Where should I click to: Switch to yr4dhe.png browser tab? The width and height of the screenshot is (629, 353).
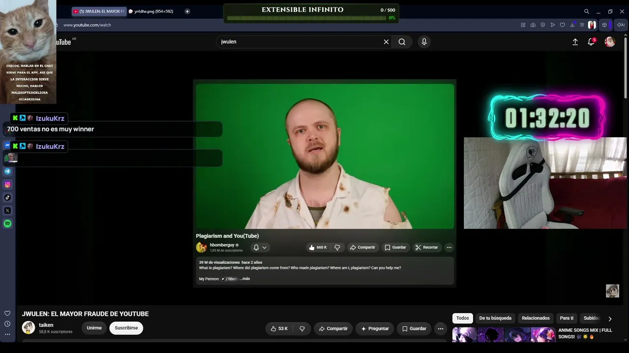click(x=151, y=11)
